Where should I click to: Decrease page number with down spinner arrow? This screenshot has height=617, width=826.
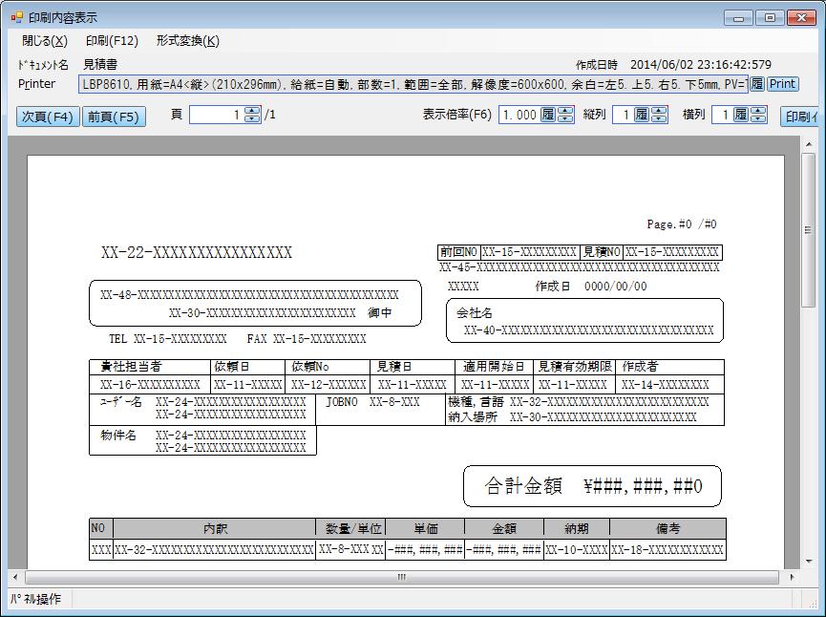pyautogui.click(x=252, y=119)
